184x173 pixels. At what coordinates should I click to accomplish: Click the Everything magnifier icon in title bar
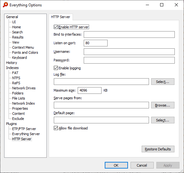(x=5, y=5)
